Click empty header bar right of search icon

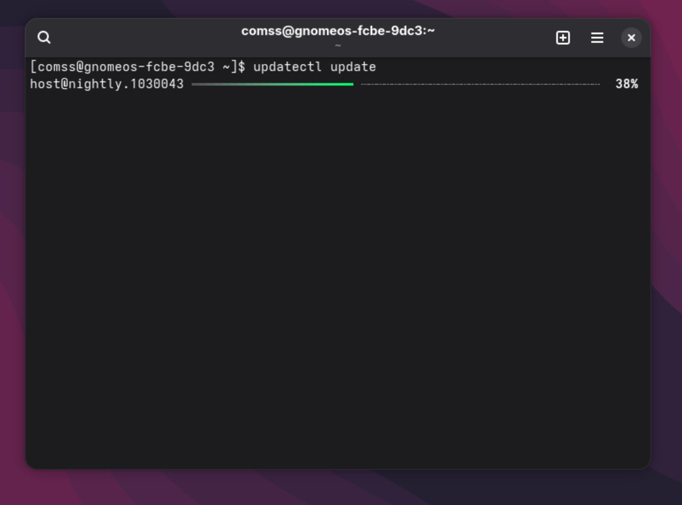click(141, 38)
